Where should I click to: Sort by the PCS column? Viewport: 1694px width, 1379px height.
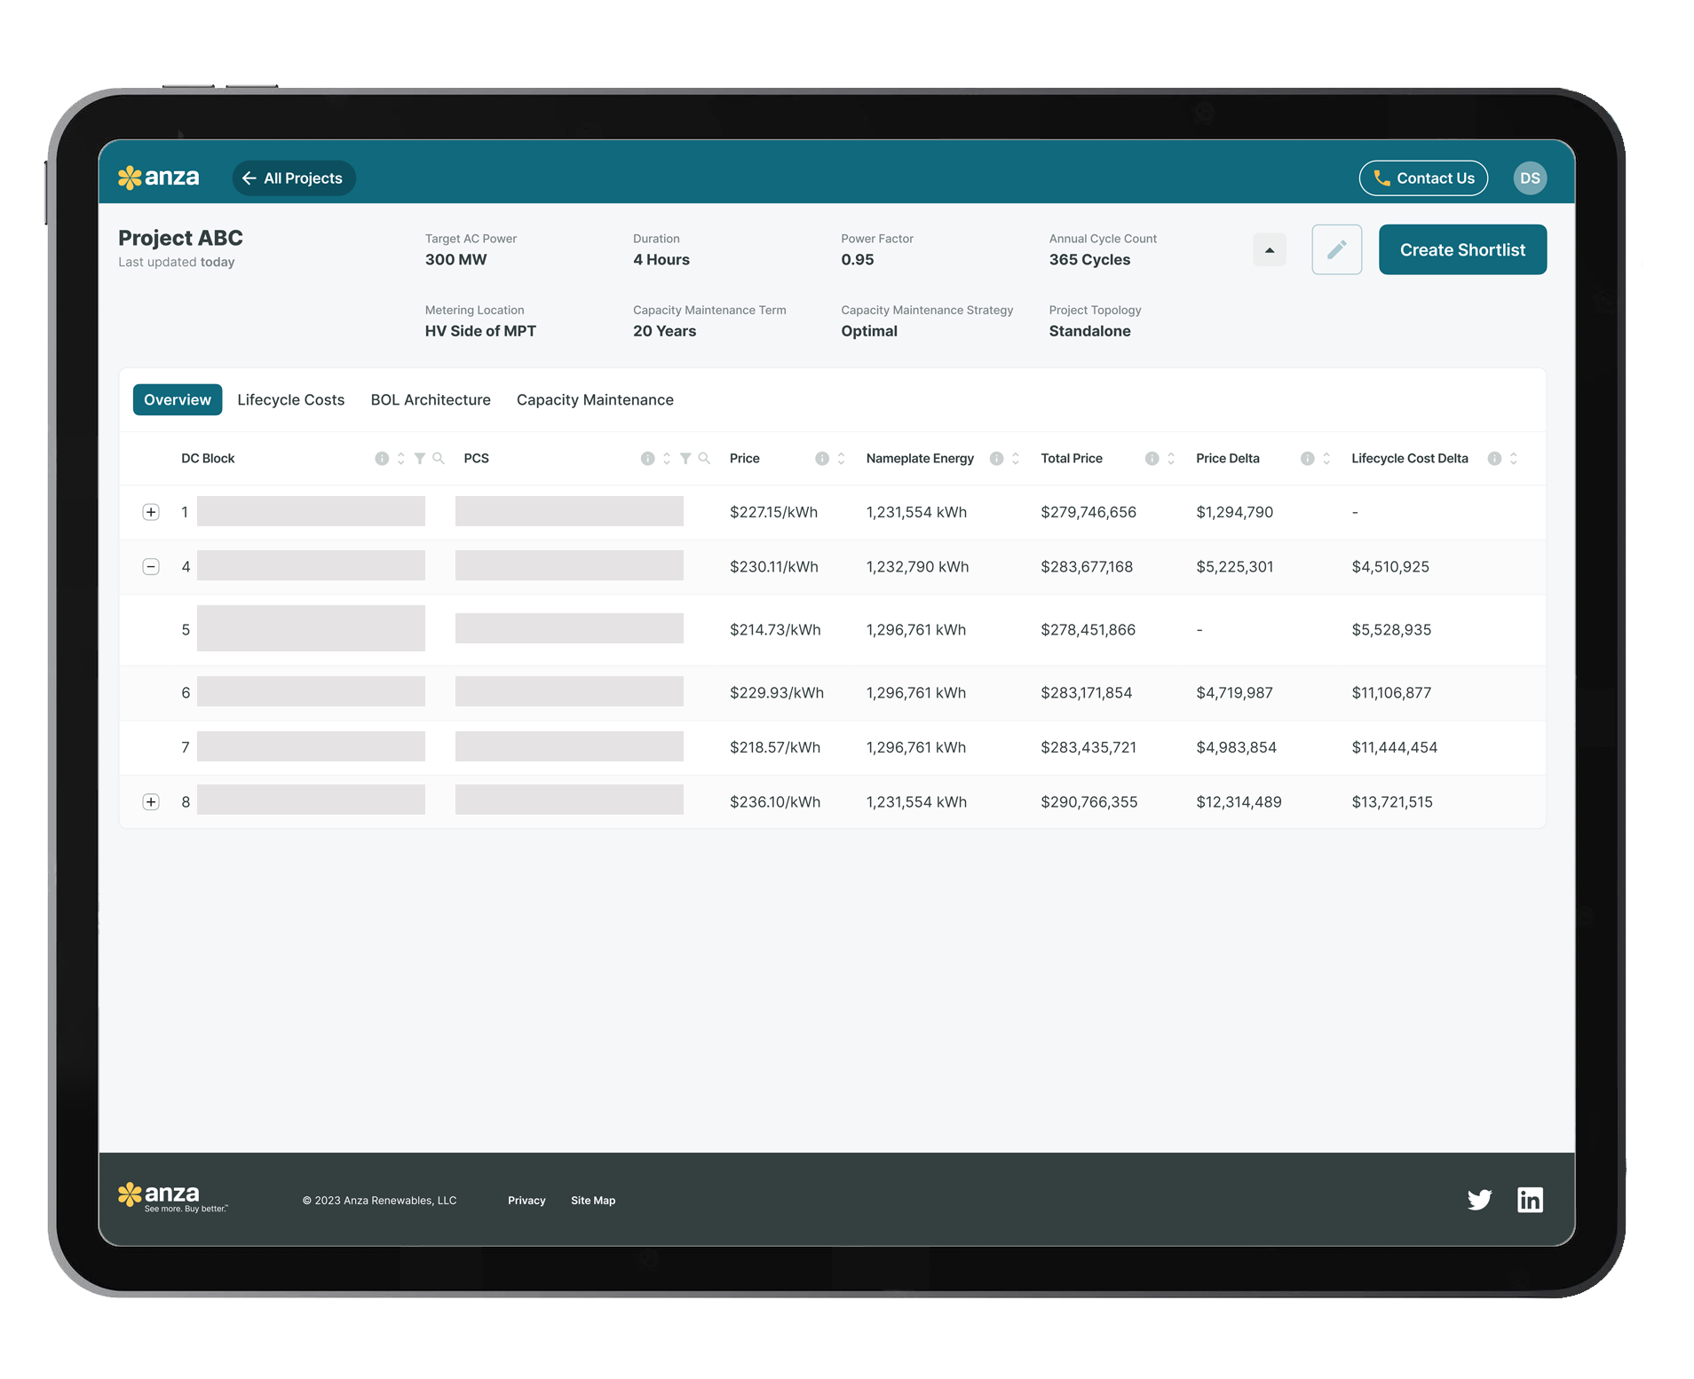667,459
